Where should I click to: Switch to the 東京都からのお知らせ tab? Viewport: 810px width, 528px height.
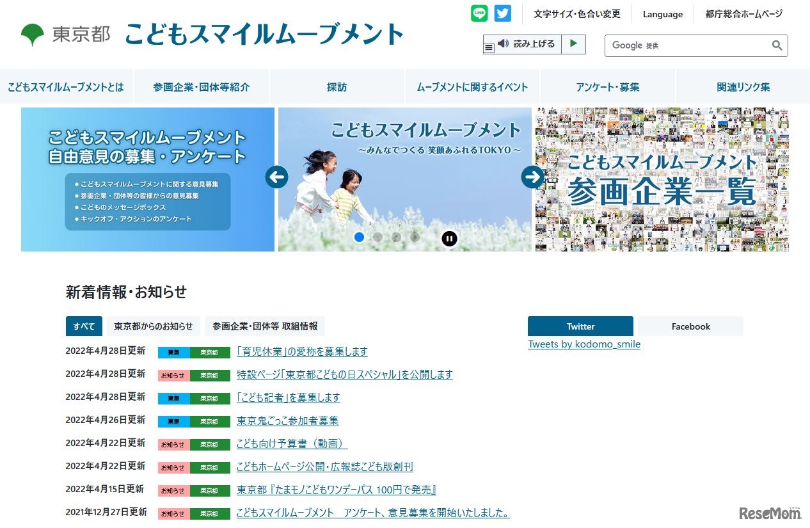pos(154,326)
